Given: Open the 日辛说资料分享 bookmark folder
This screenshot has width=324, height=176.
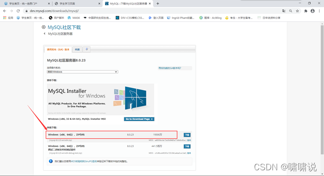Looking at the screenshot, I should pyautogui.click(x=269, y=18).
